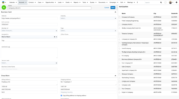This screenshot has height=99, width=179.
Task: Click the Office Phone input field
Action: click(88, 37)
